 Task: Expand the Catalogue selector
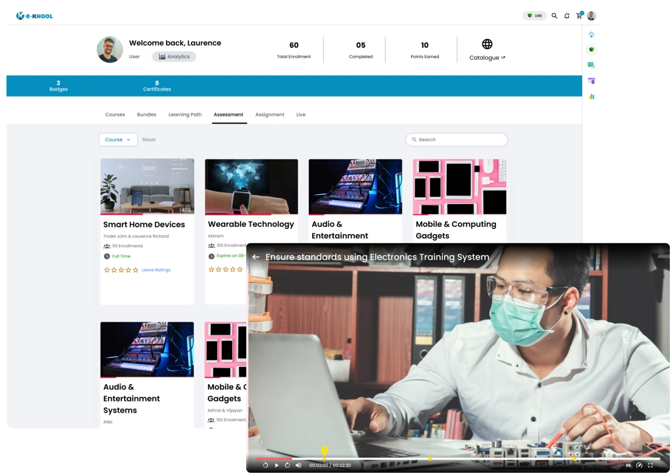pyautogui.click(x=487, y=58)
